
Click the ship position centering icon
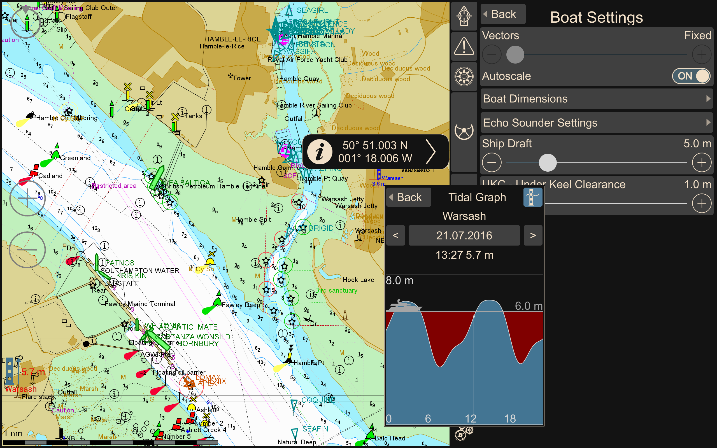click(x=464, y=16)
